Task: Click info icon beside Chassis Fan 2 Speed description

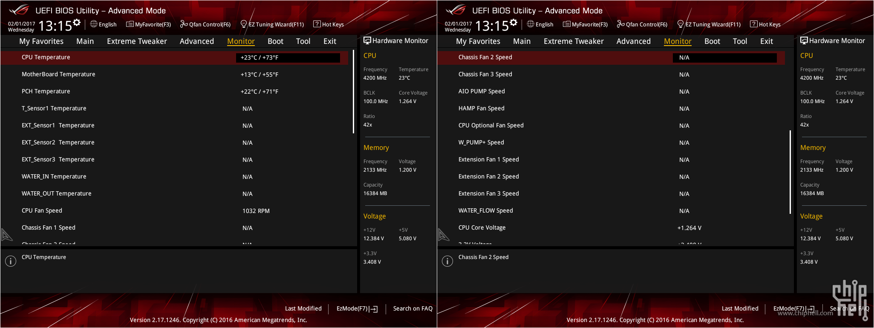Action: [x=447, y=261]
